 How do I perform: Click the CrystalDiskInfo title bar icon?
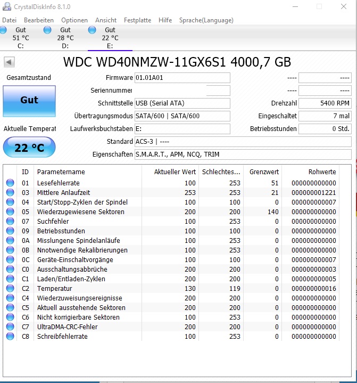pos(7,6)
